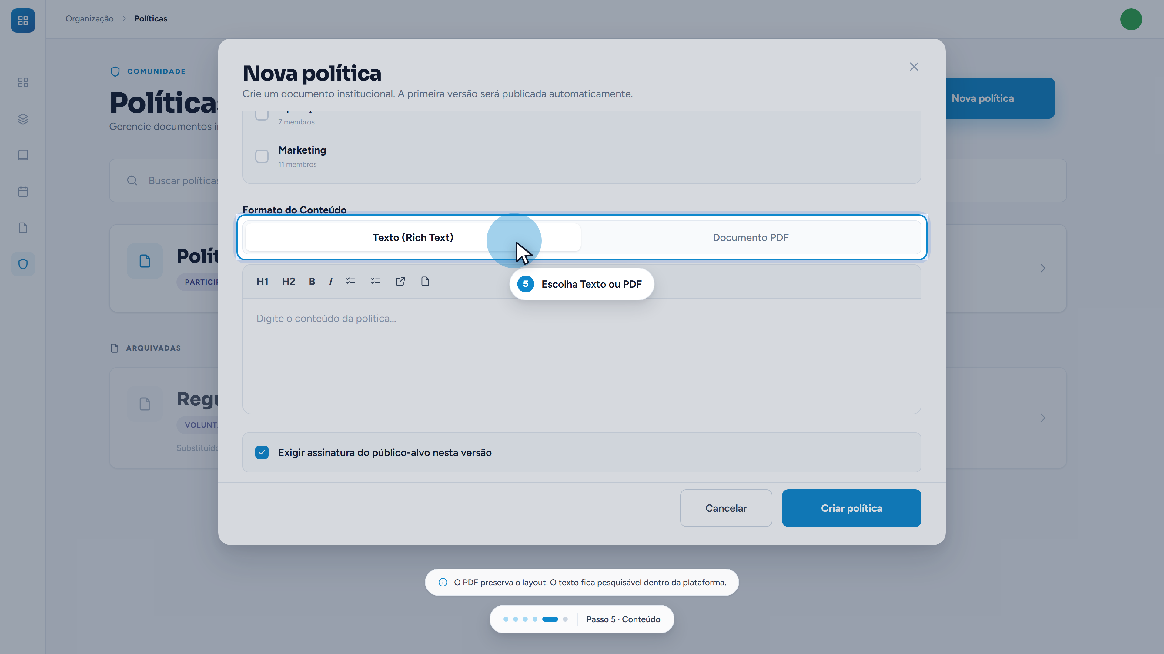Apply H1 heading in the editor
The height and width of the screenshot is (654, 1164).
pyautogui.click(x=262, y=282)
